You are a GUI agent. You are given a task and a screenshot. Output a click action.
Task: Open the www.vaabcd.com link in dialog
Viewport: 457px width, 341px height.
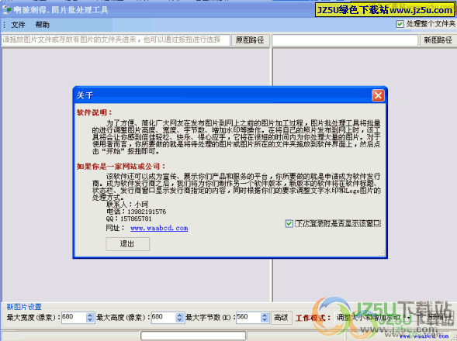pos(159,228)
